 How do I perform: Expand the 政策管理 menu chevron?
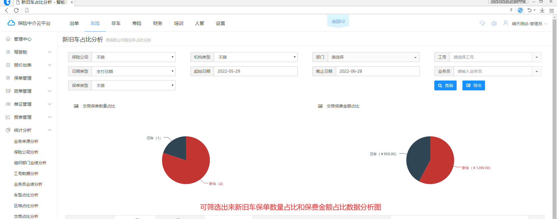tap(50, 91)
